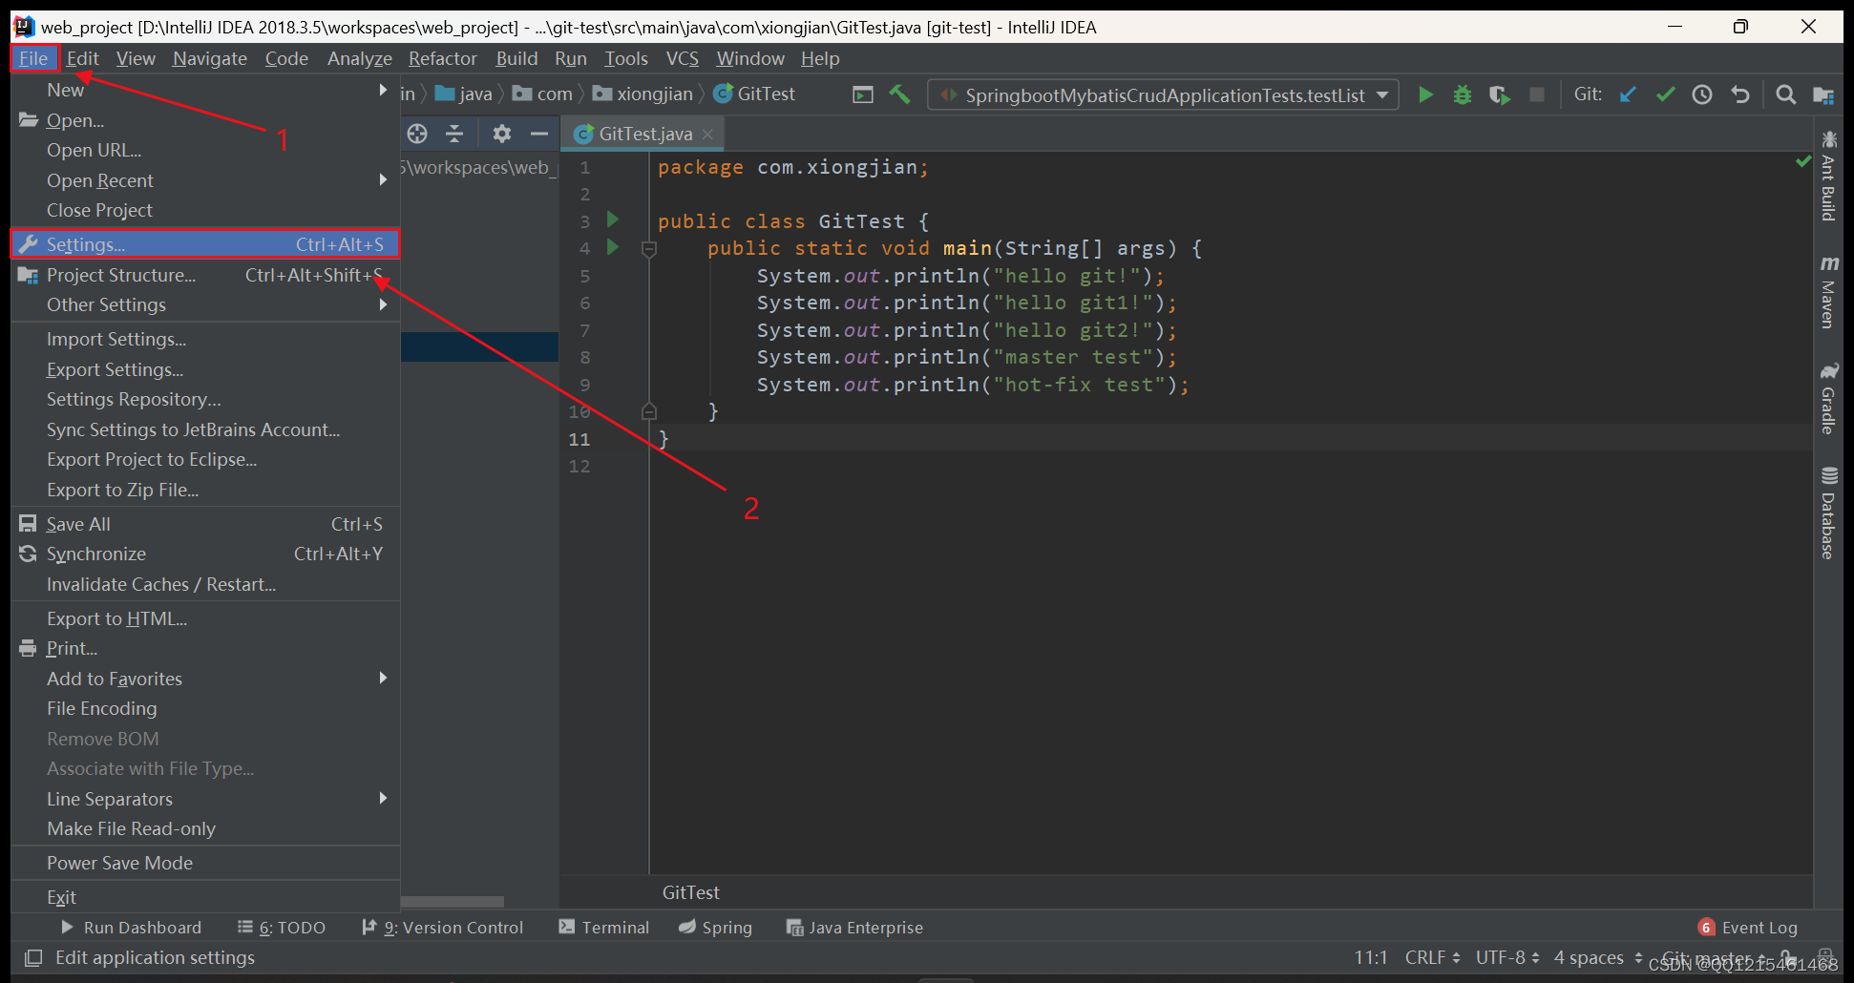The height and width of the screenshot is (983, 1854).
Task: Click the locate target icon in Project panel
Action: 417,134
